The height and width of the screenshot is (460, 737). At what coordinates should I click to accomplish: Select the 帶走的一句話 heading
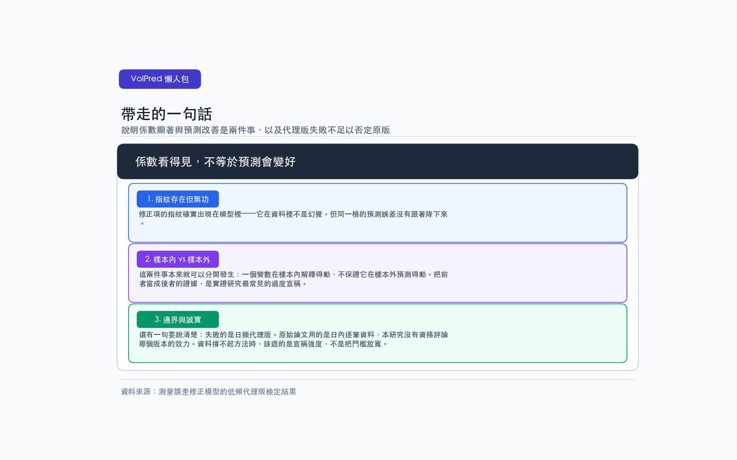click(x=167, y=114)
